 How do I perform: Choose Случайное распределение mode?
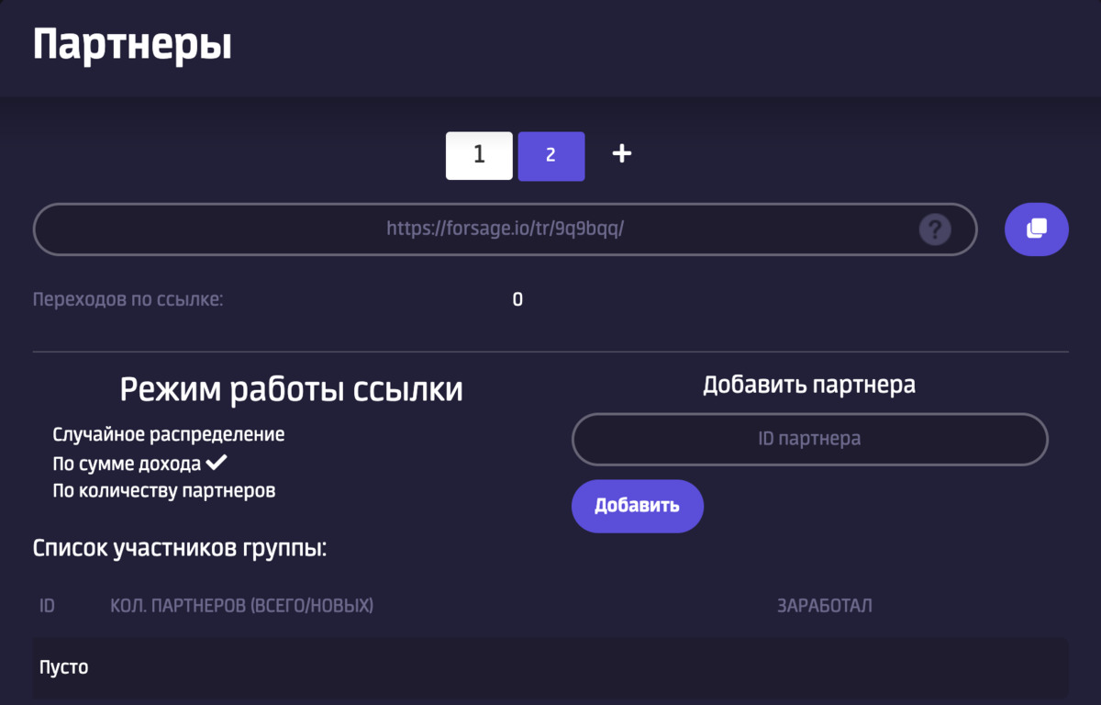(x=169, y=434)
